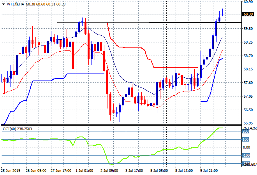Viewport: 257px width, 175px height.
Task: Select the 58.15 price axis value
Action: tap(248, 69)
